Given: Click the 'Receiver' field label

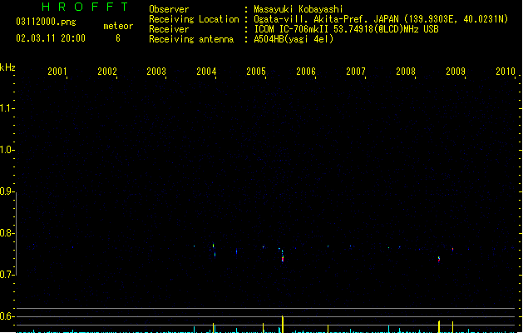Looking at the screenshot, I should point(169,29).
